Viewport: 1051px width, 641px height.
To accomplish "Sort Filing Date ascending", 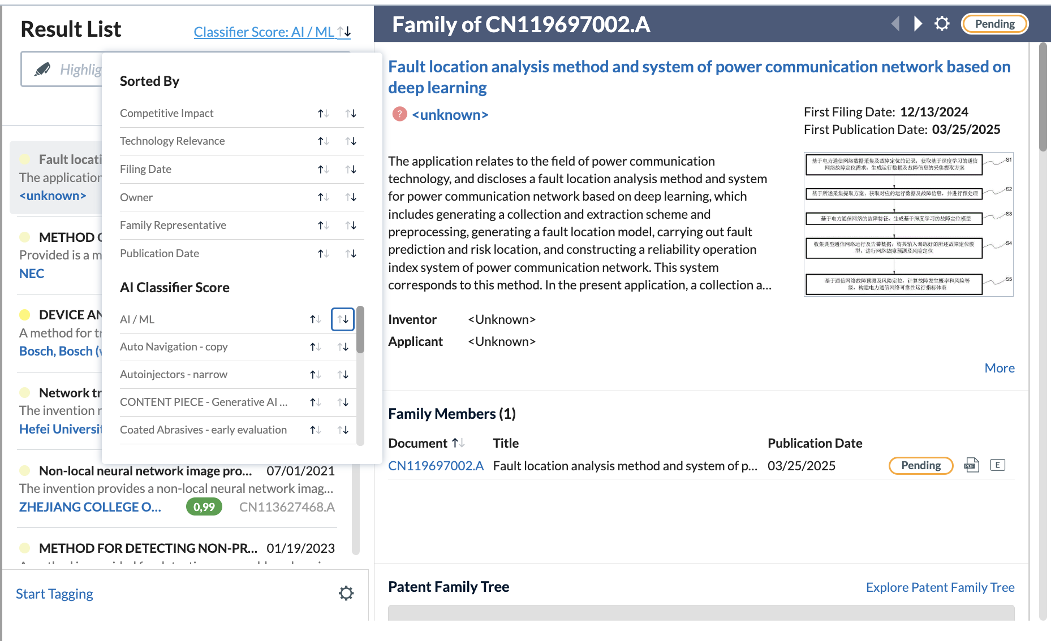I will 323,169.
